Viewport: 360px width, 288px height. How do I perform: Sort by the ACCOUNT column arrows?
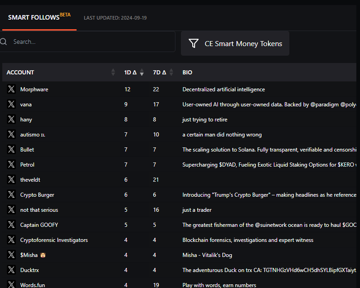113,72
